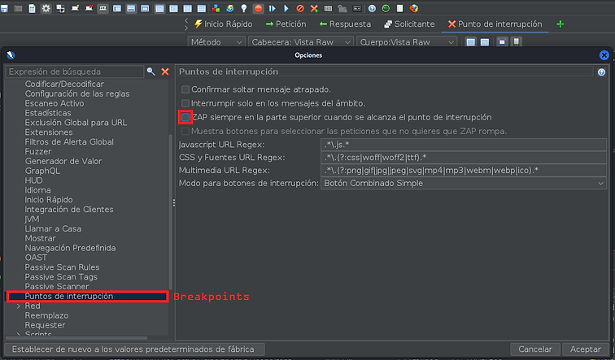Screen dimensions: 615x360
Task: Click the globe with lightning toolbar icon
Action: [x=230, y=8]
